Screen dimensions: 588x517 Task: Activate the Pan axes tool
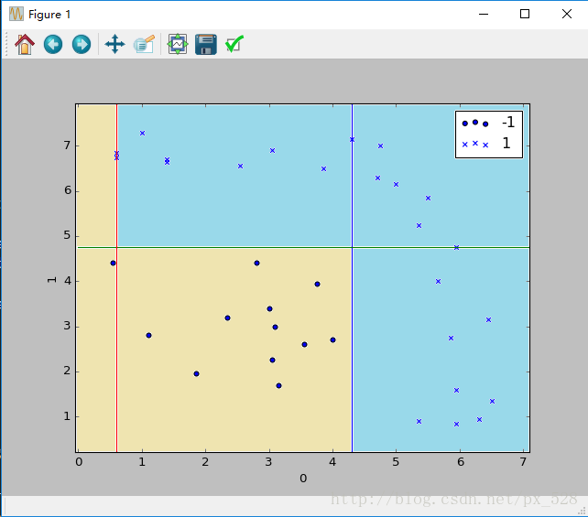click(114, 44)
